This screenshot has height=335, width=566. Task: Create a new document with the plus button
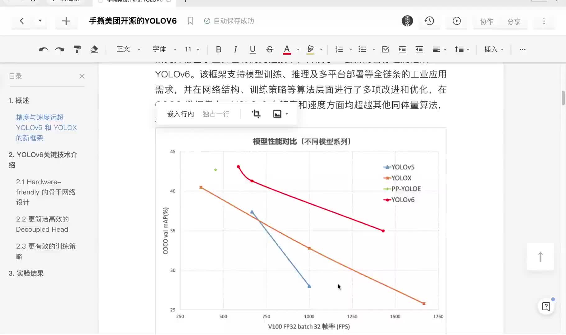pos(66,21)
